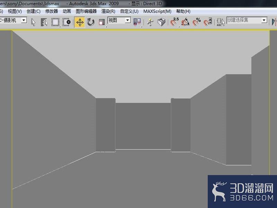This screenshot has width=277, height=208.
Task: Open the 图形编辑器 menu
Action: (86, 11)
